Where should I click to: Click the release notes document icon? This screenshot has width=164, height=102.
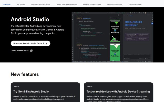coord(31,51)
